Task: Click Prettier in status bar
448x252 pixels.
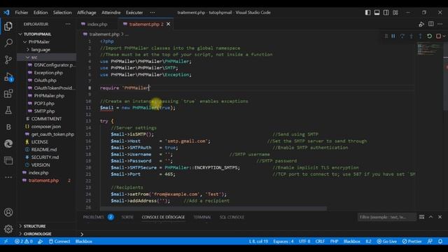Action: [412, 241]
